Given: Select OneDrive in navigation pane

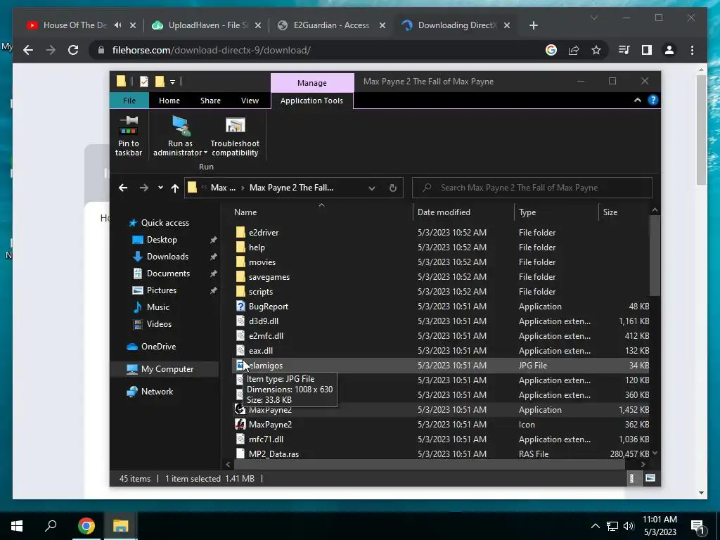Looking at the screenshot, I should tap(158, 347).
